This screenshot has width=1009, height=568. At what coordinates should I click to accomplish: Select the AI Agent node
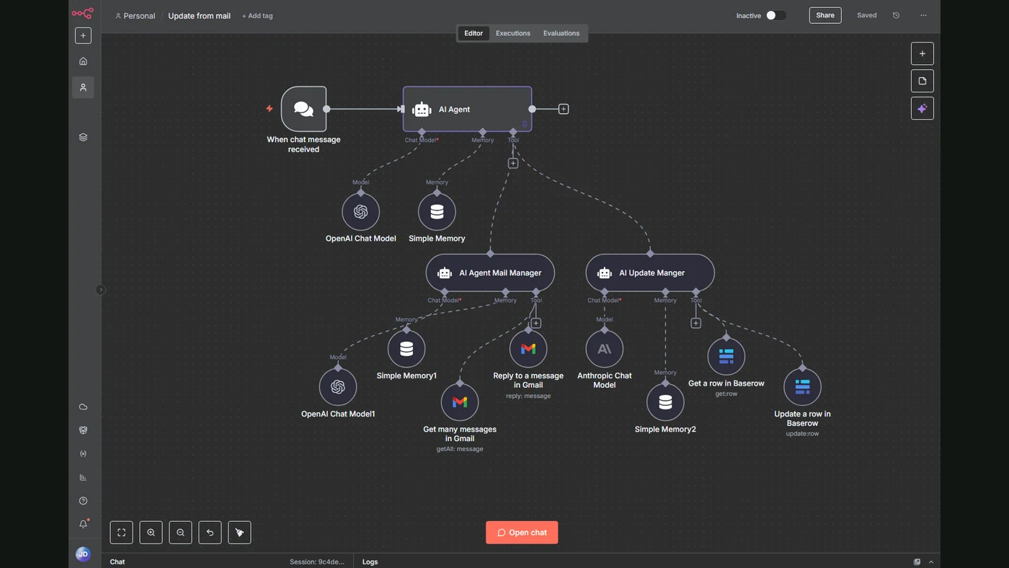click(x=467, y=109)
